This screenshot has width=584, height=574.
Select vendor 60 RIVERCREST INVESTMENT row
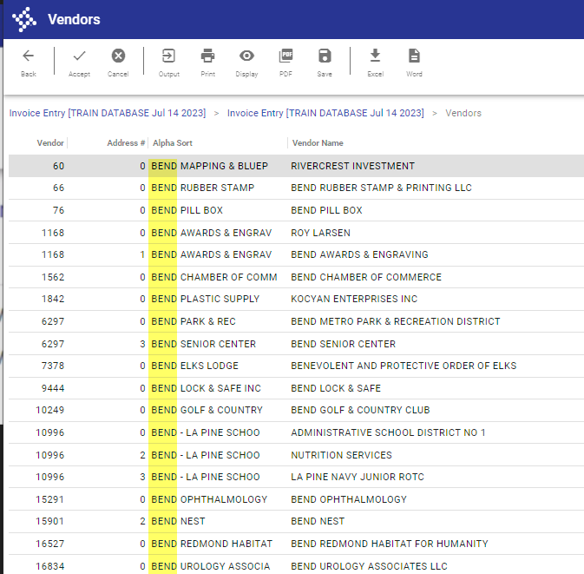point(296,166)
